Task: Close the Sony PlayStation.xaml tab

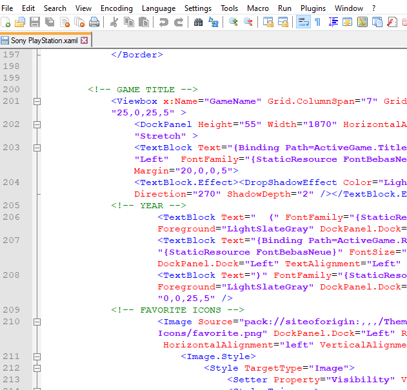Action: (84, 41)
